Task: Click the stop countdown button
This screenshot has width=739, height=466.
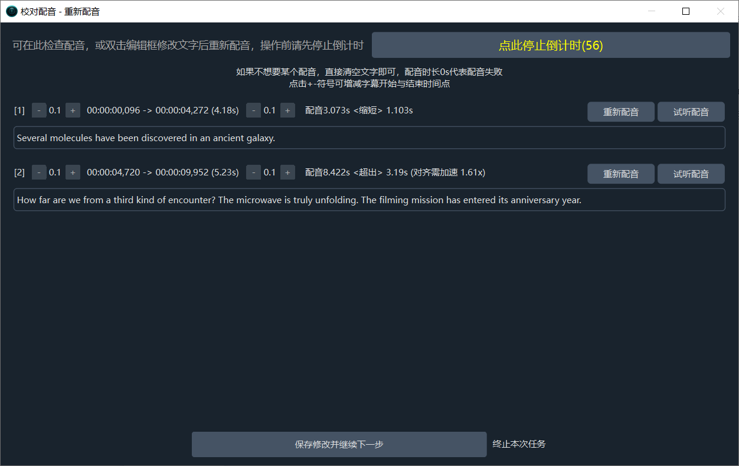Action: [550, 45]
